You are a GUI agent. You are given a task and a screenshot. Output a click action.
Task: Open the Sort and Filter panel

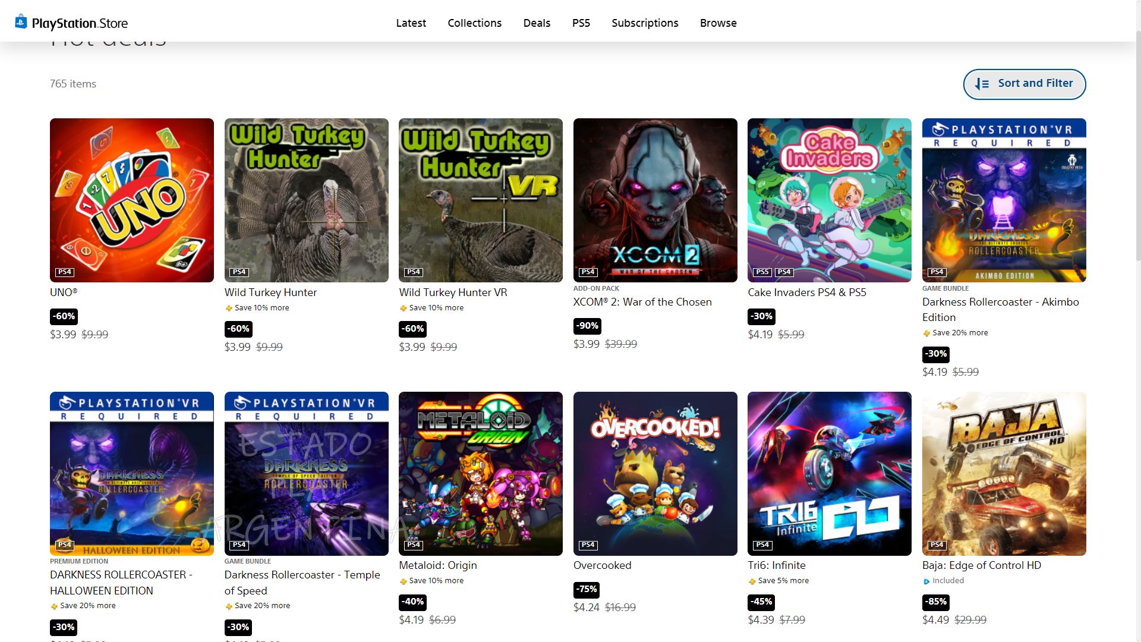[1024, 84]
